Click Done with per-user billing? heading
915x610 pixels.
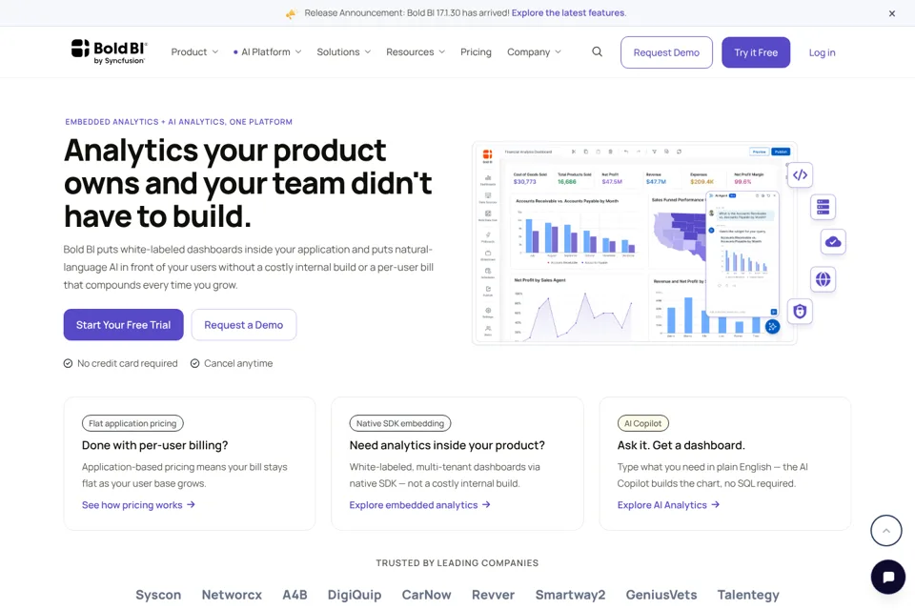154,445
